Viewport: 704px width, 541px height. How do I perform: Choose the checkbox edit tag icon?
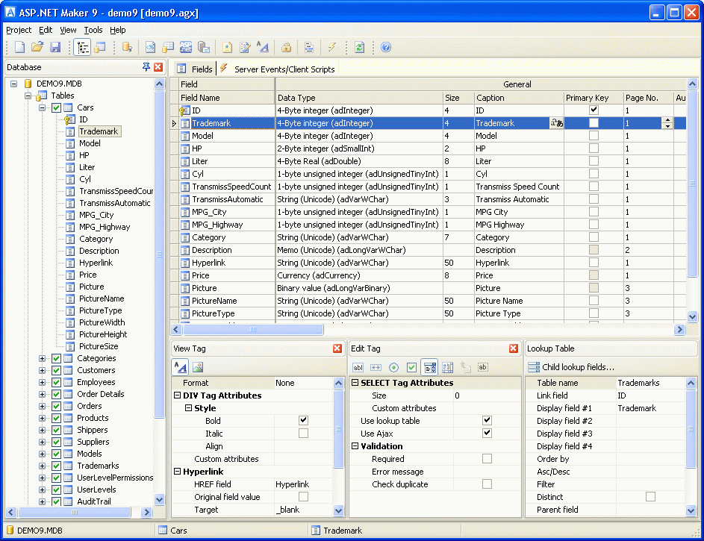click(411, 367)
